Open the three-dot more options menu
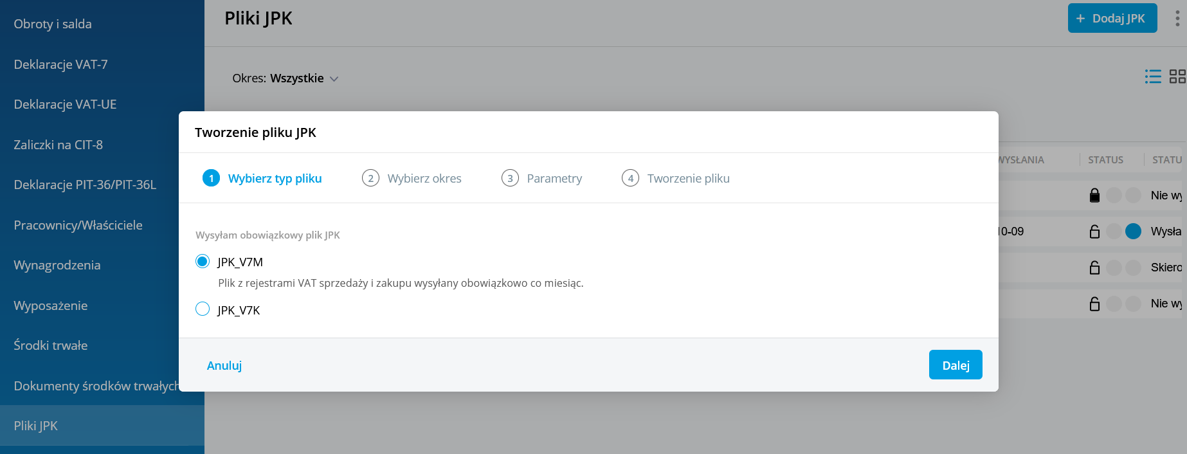The image size is (1187, 454). point(1177,18)
